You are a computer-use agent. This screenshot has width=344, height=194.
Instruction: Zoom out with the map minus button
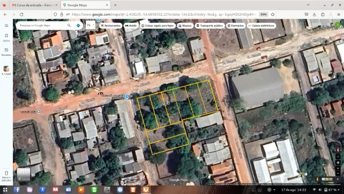pos(338,174)
